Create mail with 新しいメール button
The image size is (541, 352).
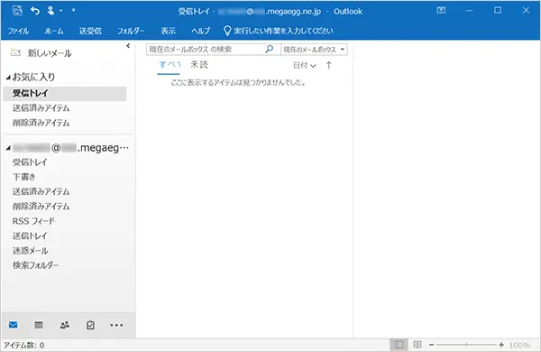pyautogui.click(x=41, y=53)
